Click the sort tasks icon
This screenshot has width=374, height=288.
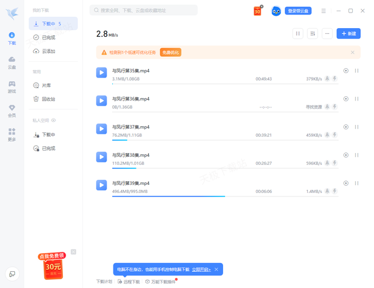312,34
